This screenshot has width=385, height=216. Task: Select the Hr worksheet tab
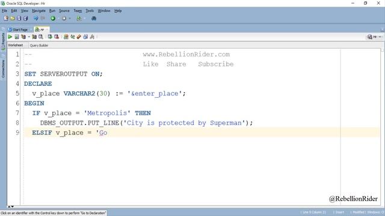pos(41,29)
